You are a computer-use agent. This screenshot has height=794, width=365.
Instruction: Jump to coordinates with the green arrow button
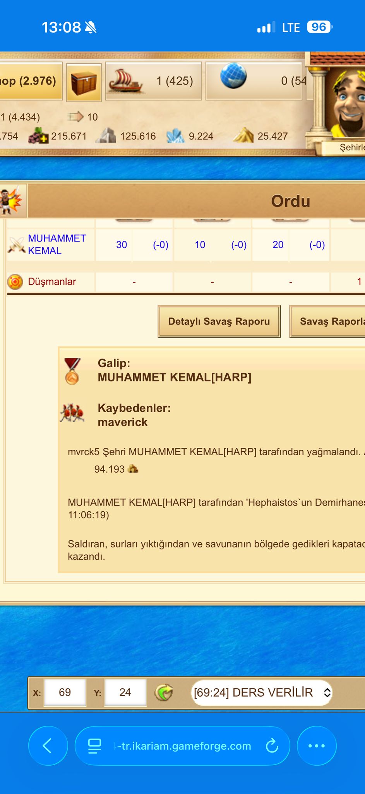click(164, 692)
